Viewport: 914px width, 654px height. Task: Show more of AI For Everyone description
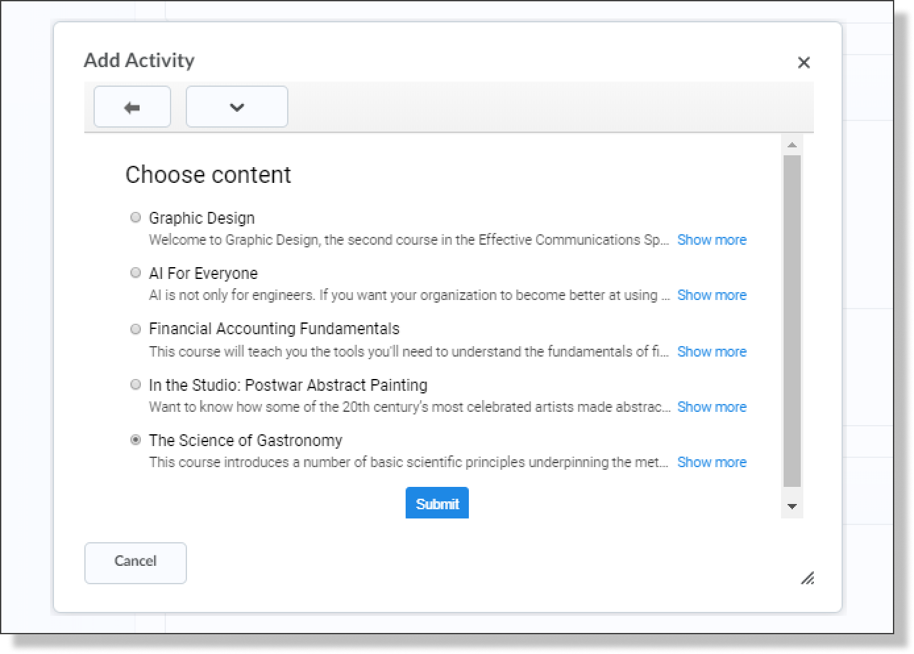(712, 295)
